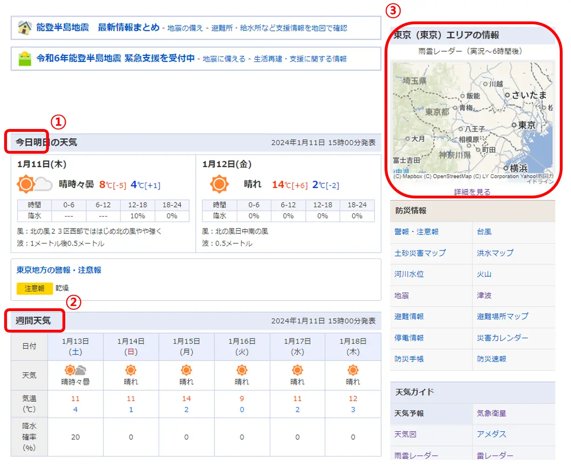
Task: Open 警報・注意報 in 防災情報
Action: [x=416, y=232]
